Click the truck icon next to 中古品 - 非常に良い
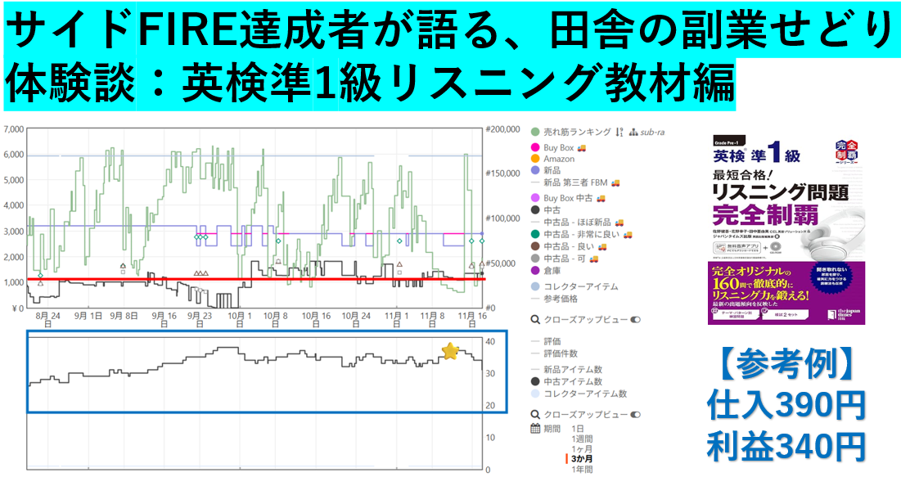910x477 pixels. [626, 234]
